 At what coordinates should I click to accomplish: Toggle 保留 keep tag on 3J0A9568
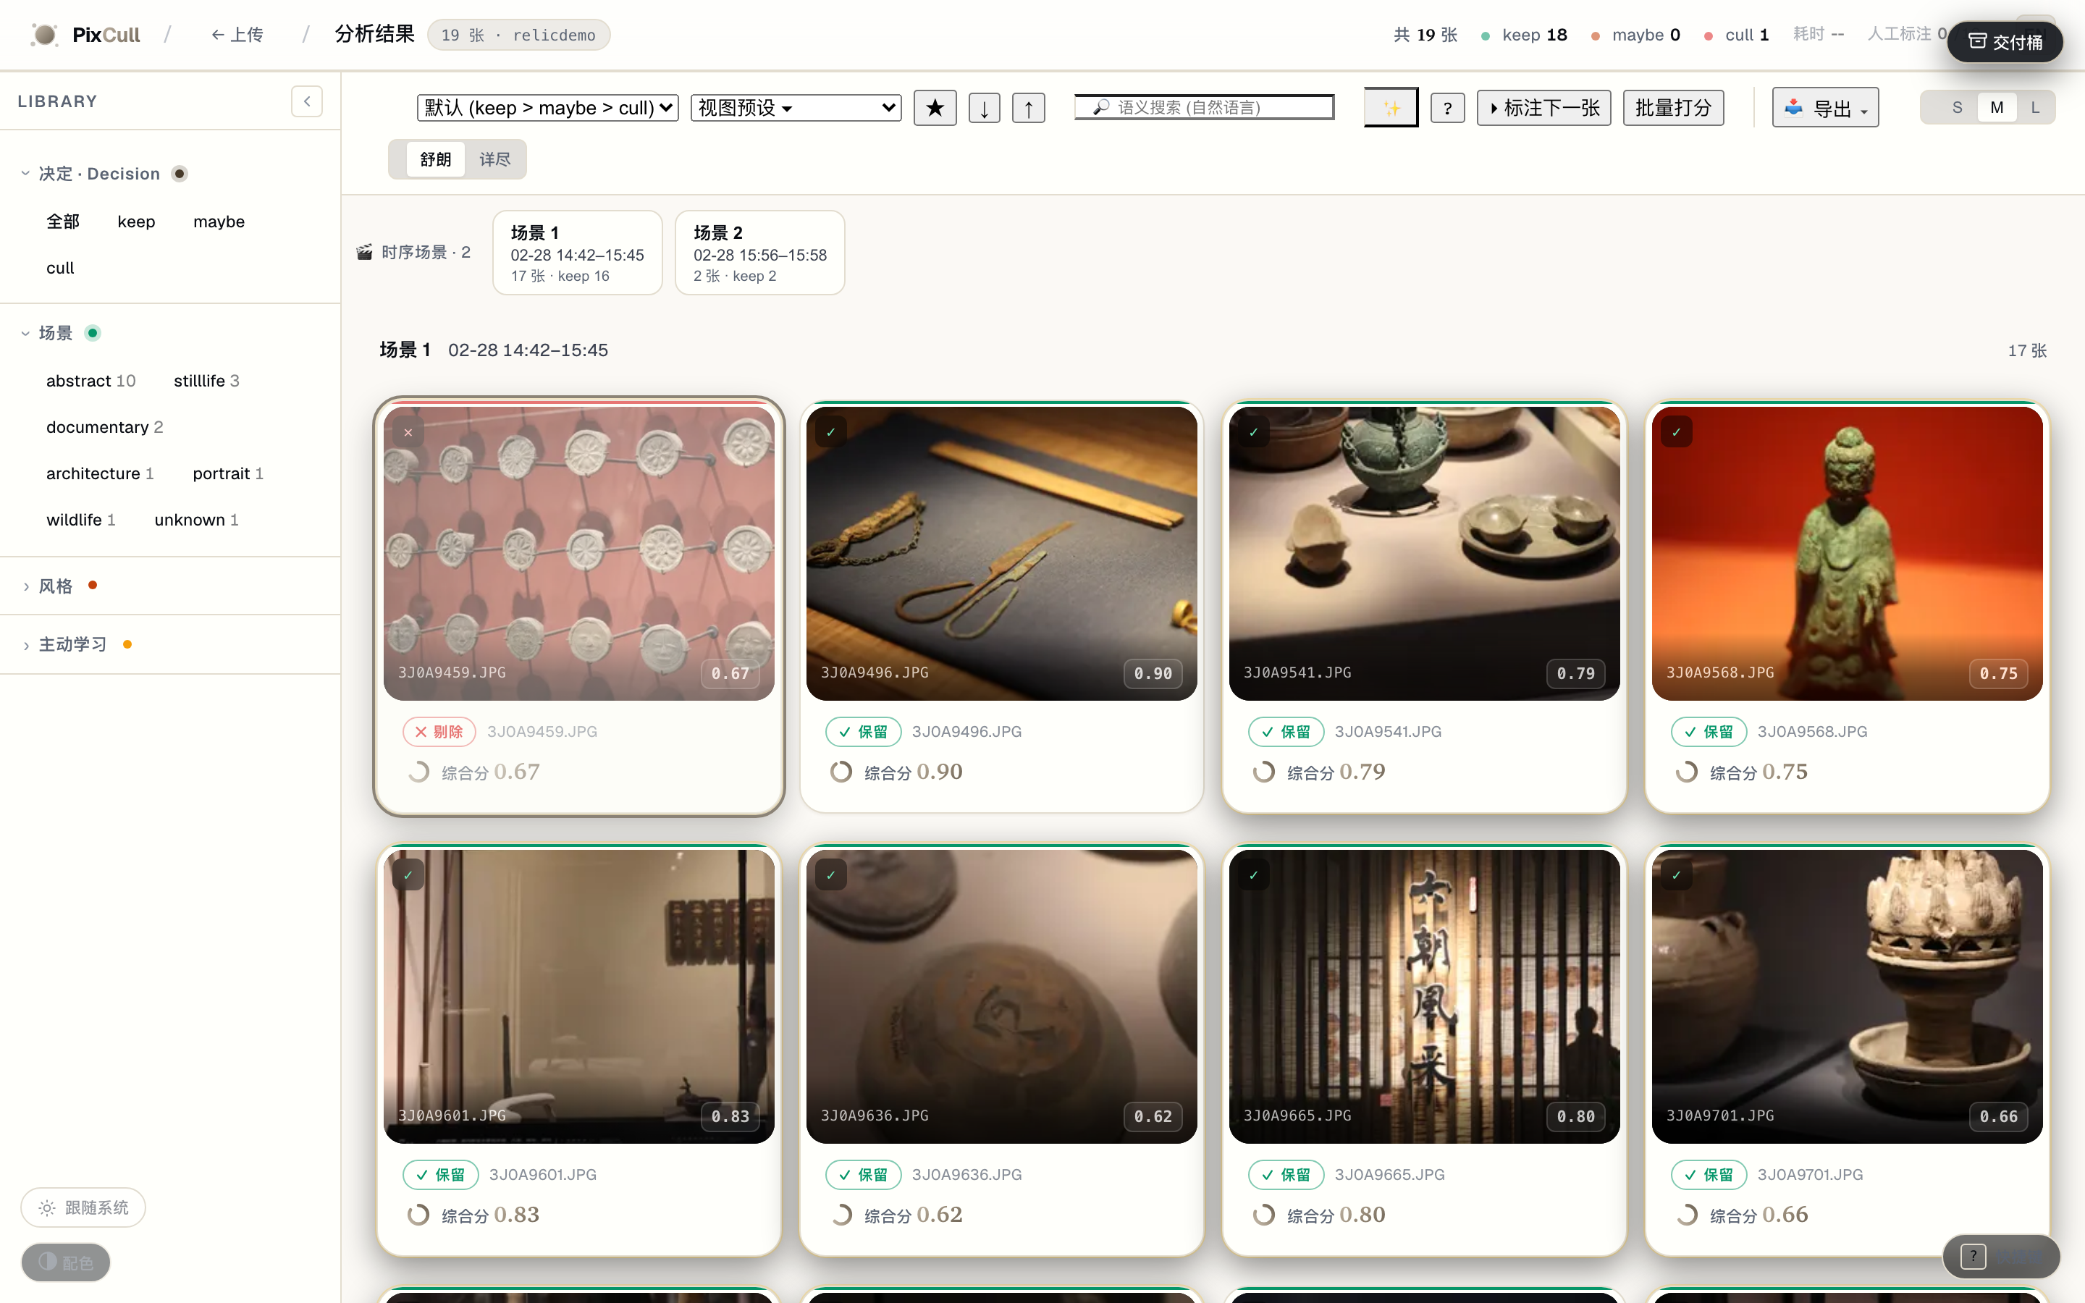pos(1709,732)
